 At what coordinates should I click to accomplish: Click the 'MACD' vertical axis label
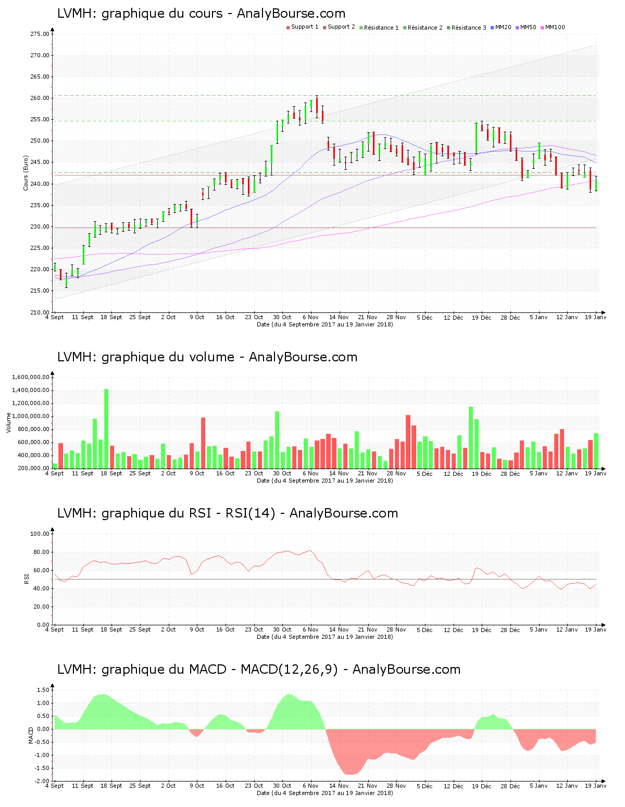(x=31, y=735)
